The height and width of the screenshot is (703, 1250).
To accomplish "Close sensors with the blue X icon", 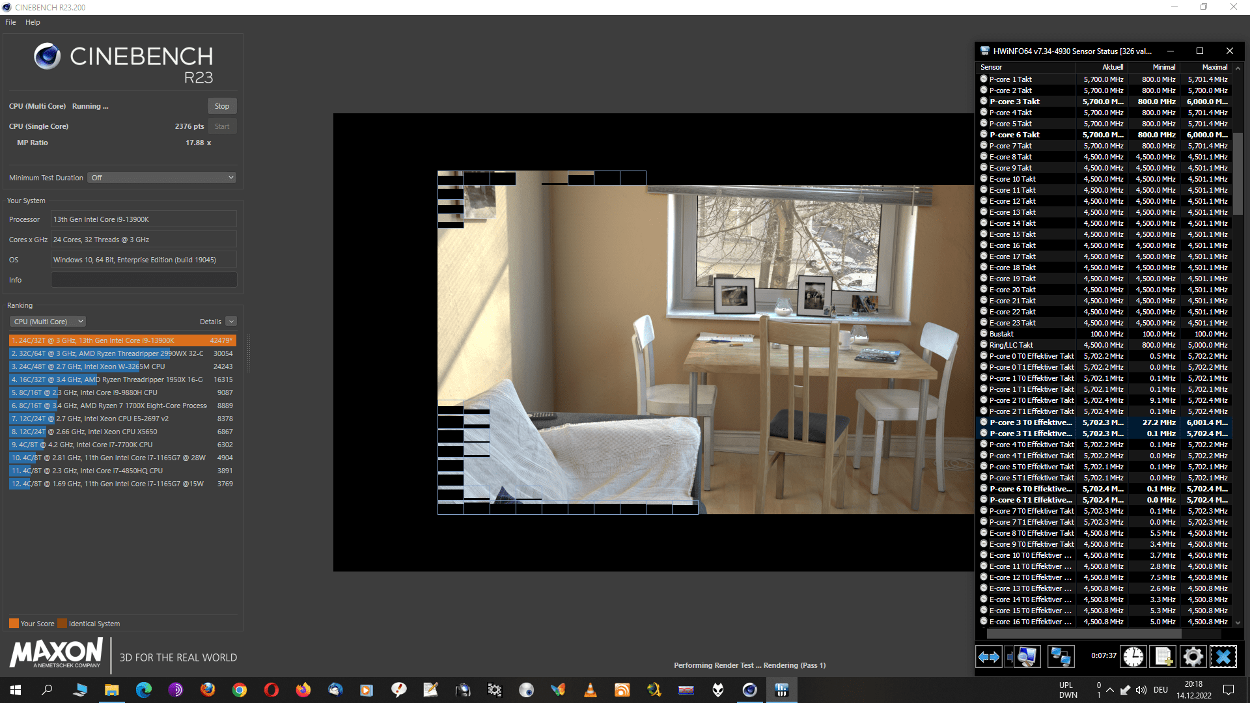I will [1223, 657].
